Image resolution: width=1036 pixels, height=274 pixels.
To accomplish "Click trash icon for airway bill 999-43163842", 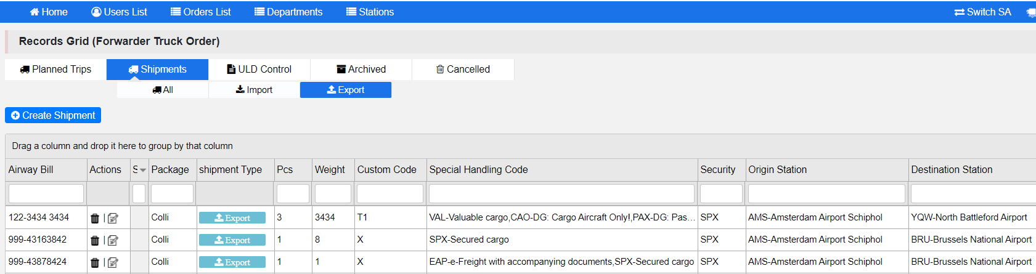I will [x=95, y=240].
